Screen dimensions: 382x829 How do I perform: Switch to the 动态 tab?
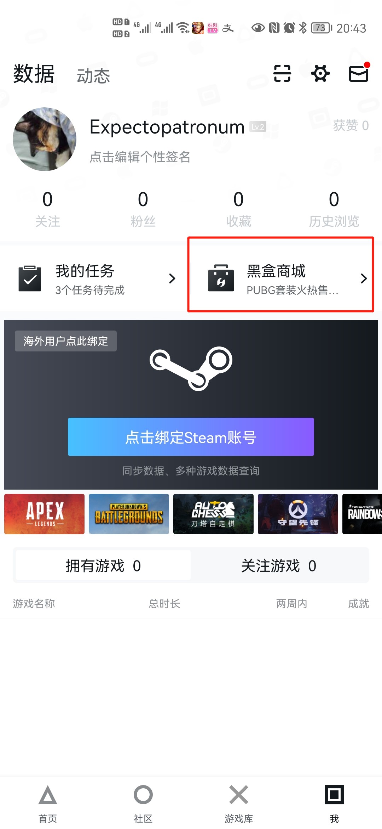(x=93, y=76)
